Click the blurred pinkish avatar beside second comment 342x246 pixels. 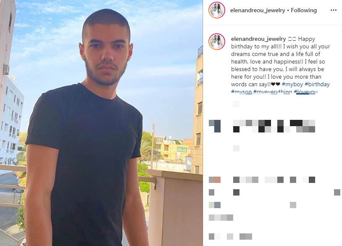click(x=215, y=180)
